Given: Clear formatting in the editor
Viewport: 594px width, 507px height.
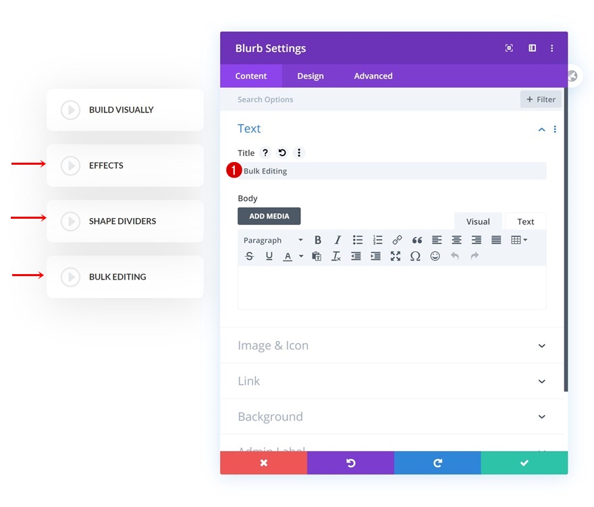Looking at the screenshot, I should tap(336, 256).
